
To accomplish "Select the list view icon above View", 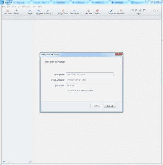I will [133, 10].
